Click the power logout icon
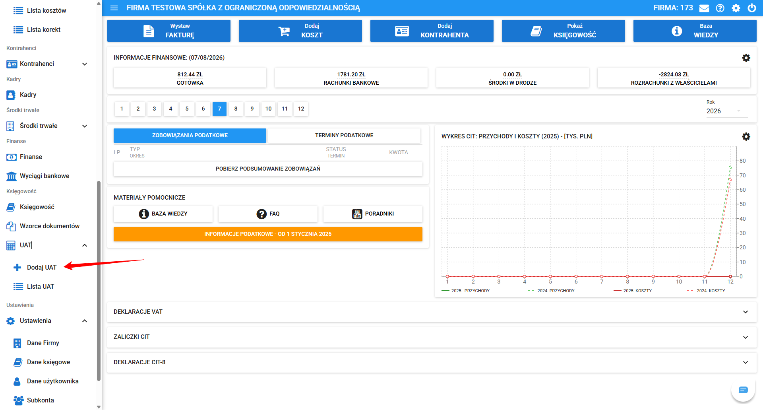 (752, 8)
